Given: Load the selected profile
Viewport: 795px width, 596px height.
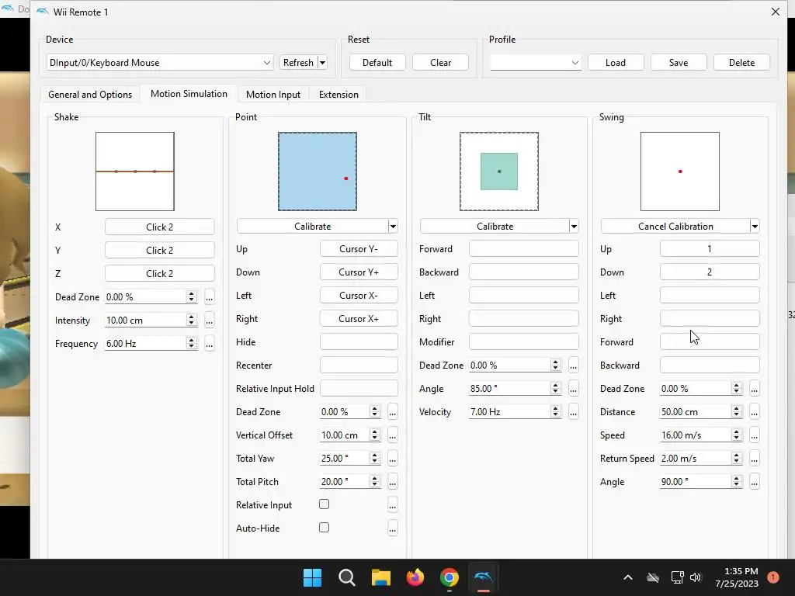Looking at the screenshot, I should tap(616, 62).
